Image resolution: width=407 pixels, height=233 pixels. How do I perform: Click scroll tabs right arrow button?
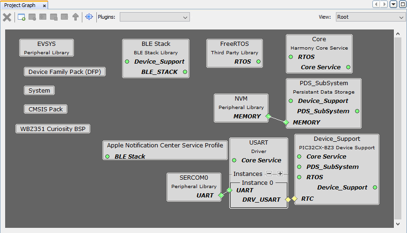384,4
